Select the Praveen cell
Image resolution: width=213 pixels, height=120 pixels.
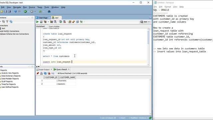67,81
